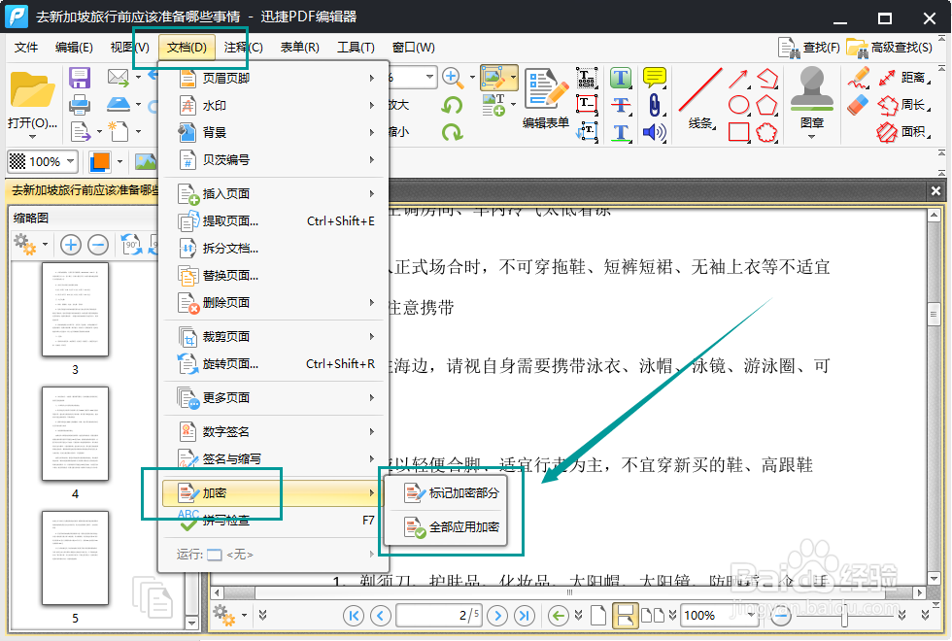Select 删除页面 menu entry
The image size is (952, 641).
point(275,302)
